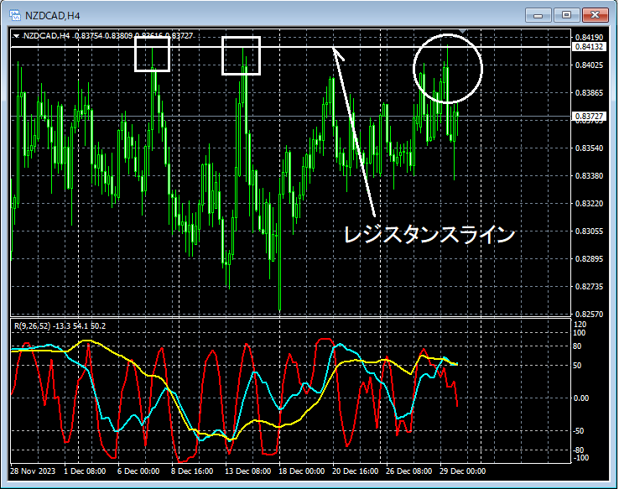This screenshot has height=489, width=619.
Task: Click the 26 Dec 08:00 time label
Action: pyautogui.click(x=409, y=471)
